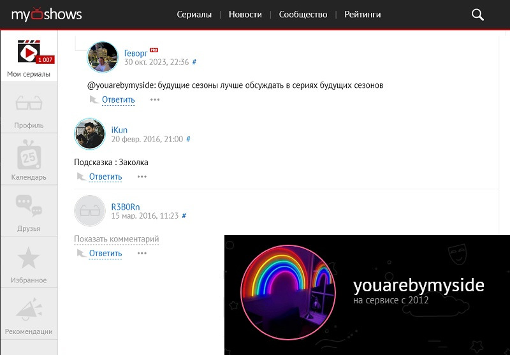This screenshot has width=510, height=355.
Task: Open the Сериалы menu
Action: tap(194, 15)
